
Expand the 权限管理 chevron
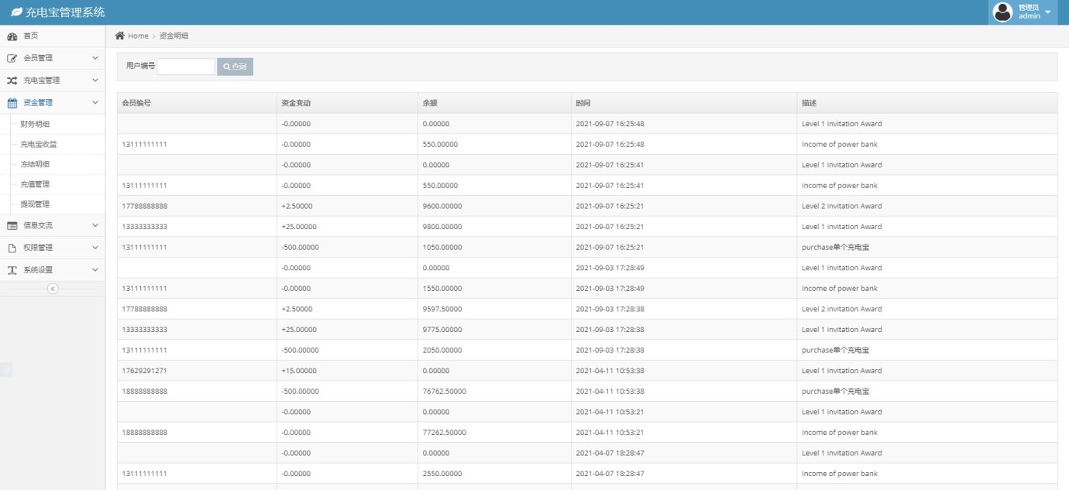point(95,248)
